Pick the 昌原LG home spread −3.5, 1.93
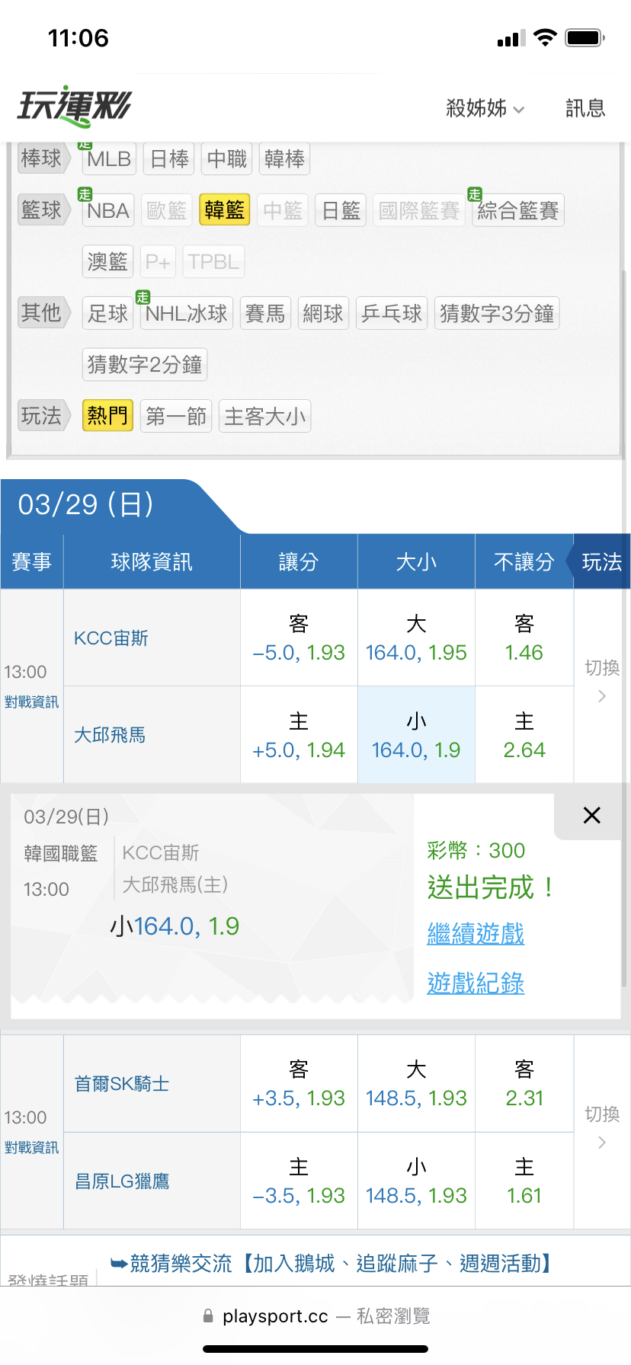Viewport: 631px width, 1365px height. point(299,1181)
